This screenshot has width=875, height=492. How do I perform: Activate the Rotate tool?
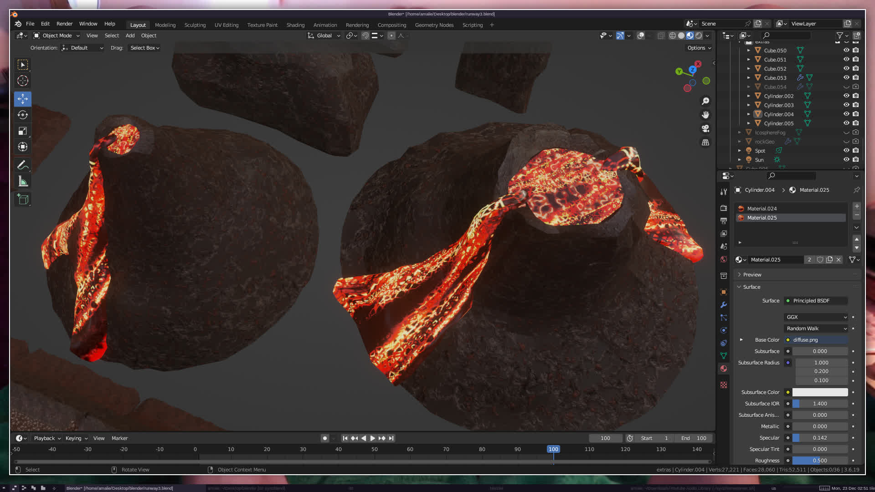[23, 115]
